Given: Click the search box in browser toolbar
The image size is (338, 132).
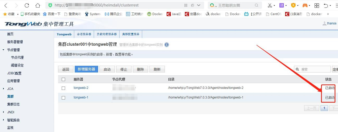Looking at the screenshot, I should pyautogui.click(x=234, y=5).
